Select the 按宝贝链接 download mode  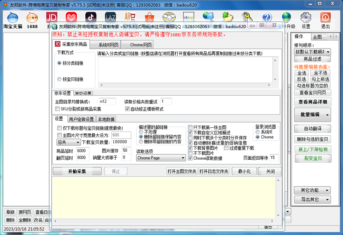59,79
